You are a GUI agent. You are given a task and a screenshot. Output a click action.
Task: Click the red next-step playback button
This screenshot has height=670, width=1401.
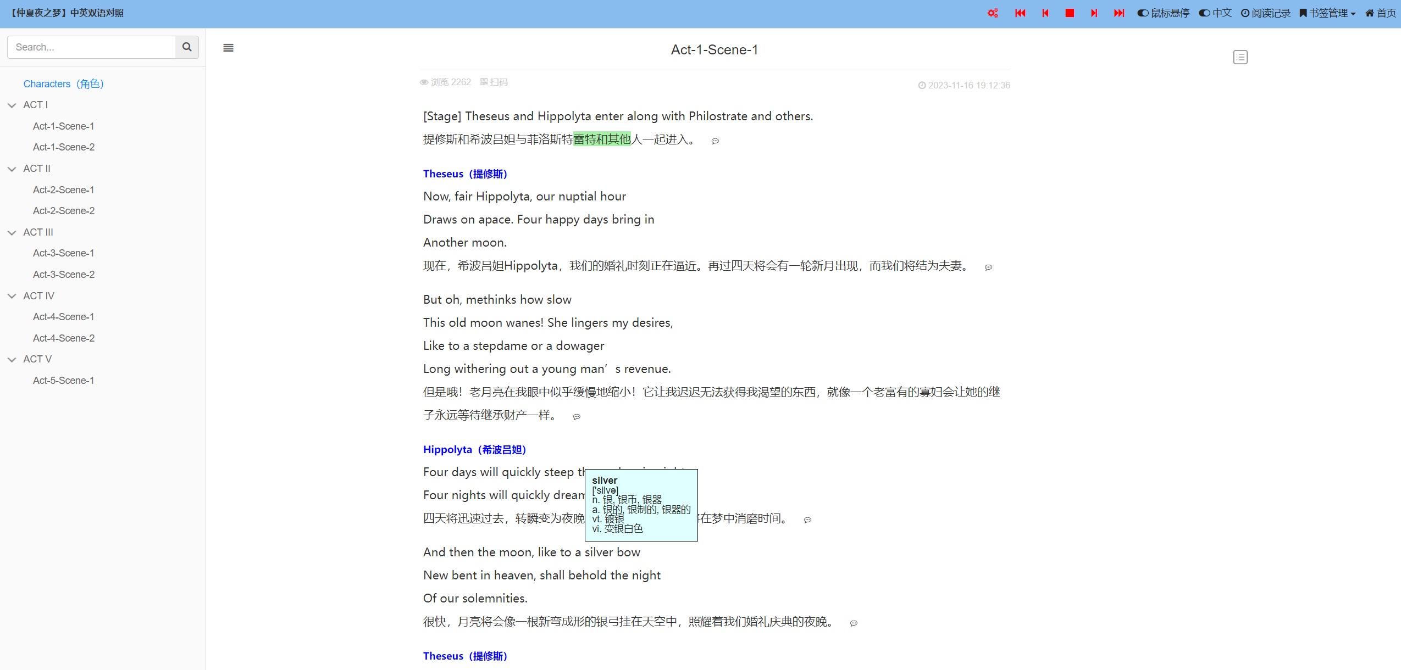pos(1094,13)
